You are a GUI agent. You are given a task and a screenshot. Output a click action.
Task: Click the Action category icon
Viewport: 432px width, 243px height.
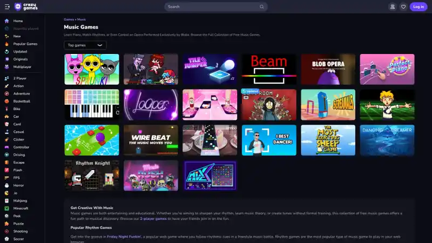(x=6, y=86)
